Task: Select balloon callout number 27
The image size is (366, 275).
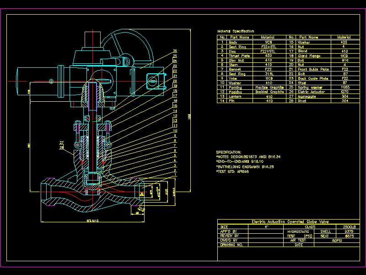Action: (x=61, y=142)
